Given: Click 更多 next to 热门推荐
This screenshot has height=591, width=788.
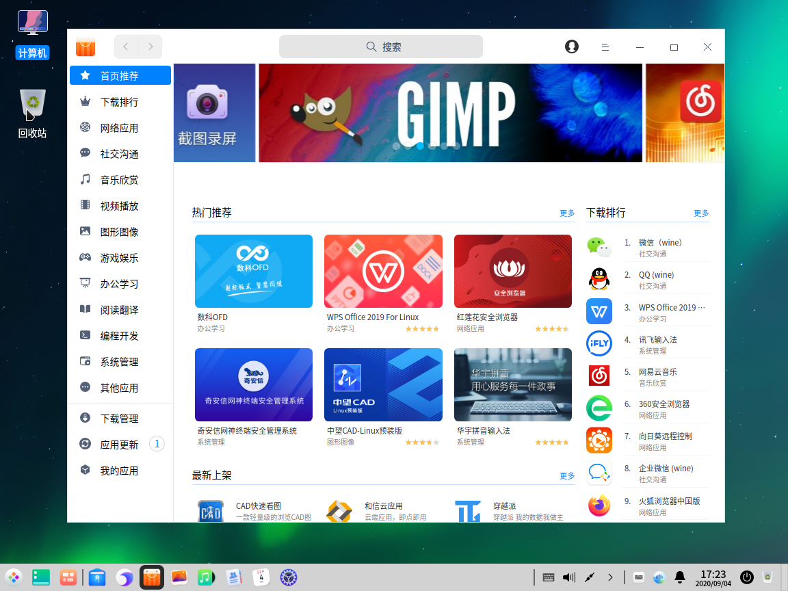Looking at the screenshot, I should [567, 213].
